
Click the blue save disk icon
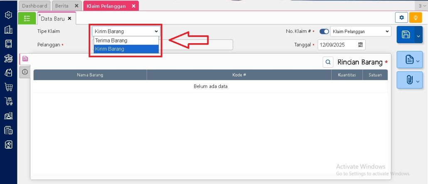click(x=406, y=36)
